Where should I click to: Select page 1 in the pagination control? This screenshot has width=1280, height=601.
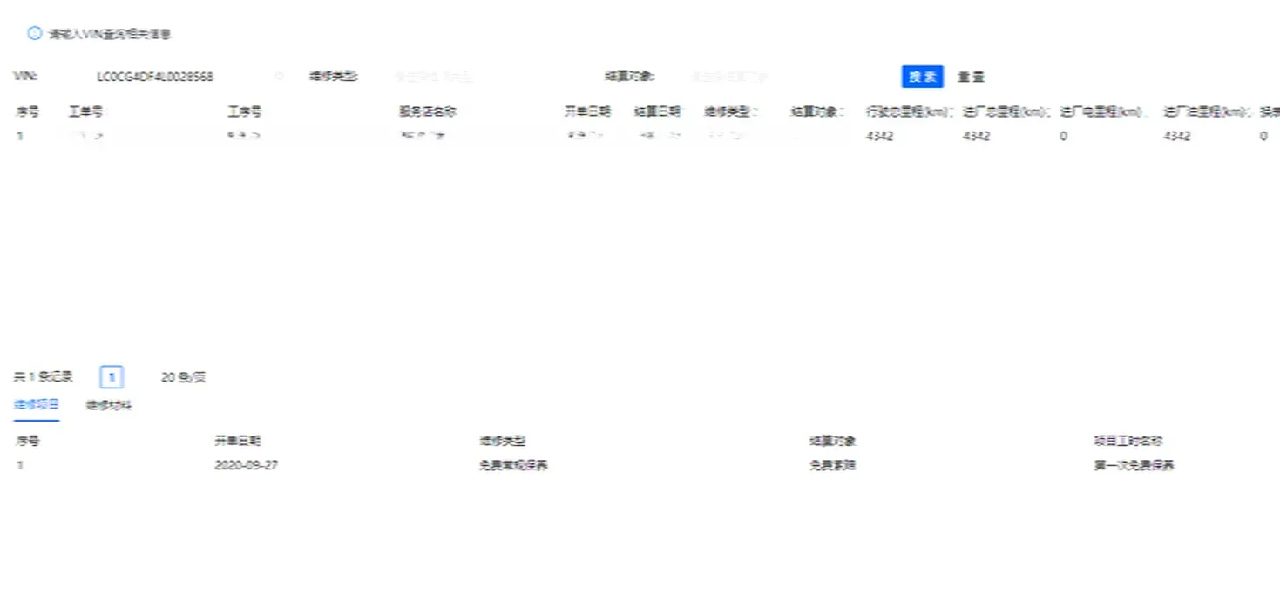[112, 376]
